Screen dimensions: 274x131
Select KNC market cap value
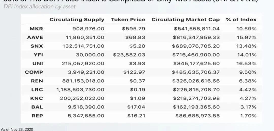(x=196, y=98)
